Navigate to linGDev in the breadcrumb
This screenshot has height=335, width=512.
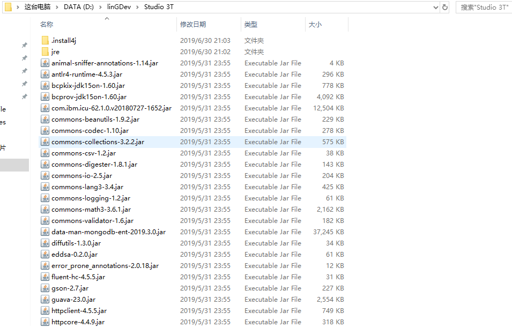coord(119,7)
